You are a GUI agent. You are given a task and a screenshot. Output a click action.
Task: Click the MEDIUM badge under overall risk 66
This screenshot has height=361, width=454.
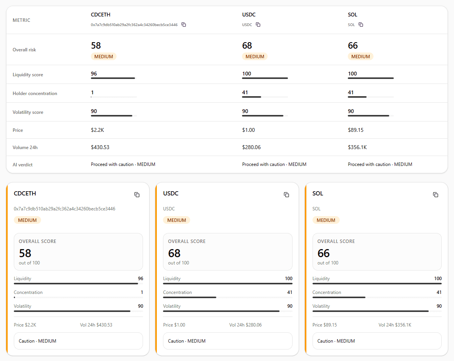coord(360,56)
